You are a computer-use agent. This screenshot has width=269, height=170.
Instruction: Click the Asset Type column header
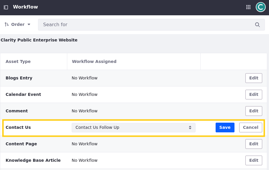click(x=18, y=61)
